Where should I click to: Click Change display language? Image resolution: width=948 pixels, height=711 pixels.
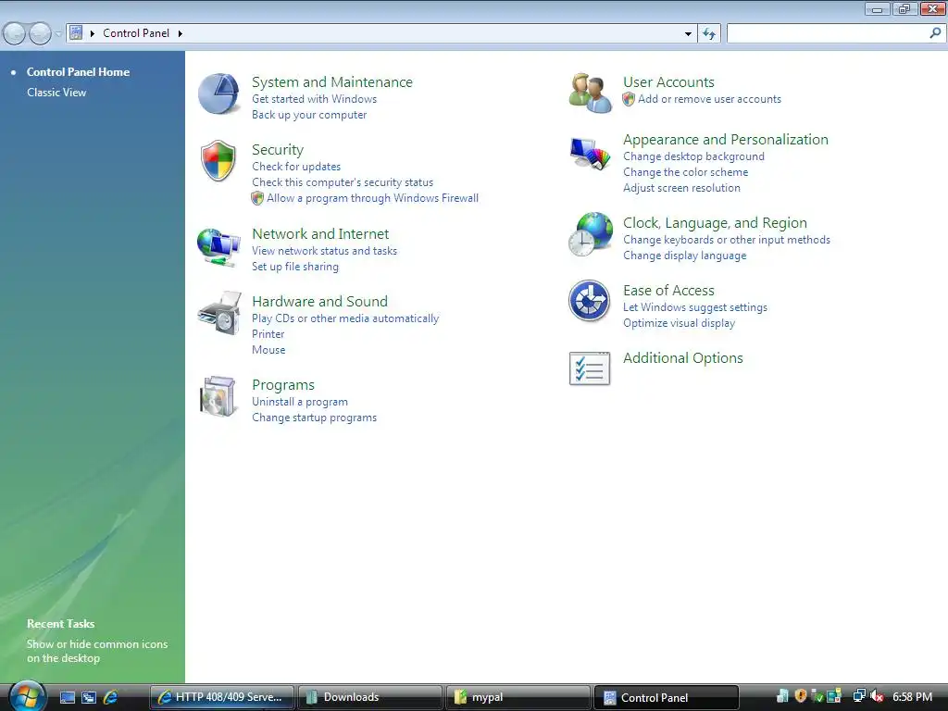click(x=685, y=256)
